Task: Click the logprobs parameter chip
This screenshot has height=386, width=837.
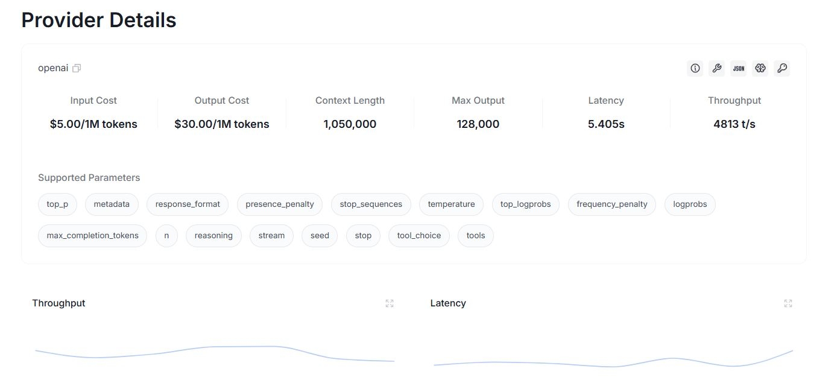Action: coord(690,204)
